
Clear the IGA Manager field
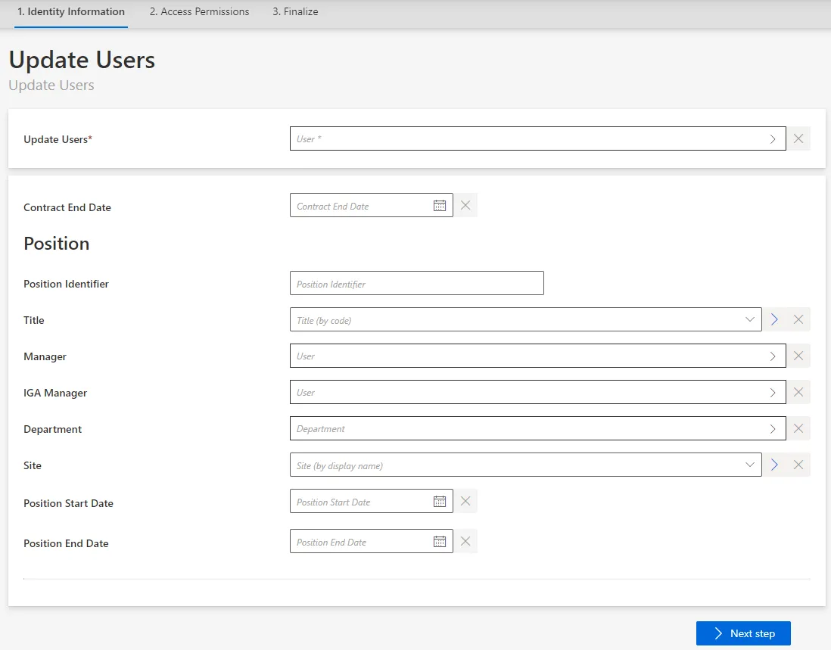click(798, 392)
